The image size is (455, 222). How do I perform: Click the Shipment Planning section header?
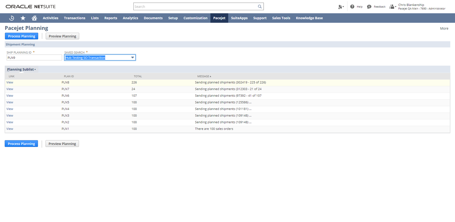click(x=20, y=44)
